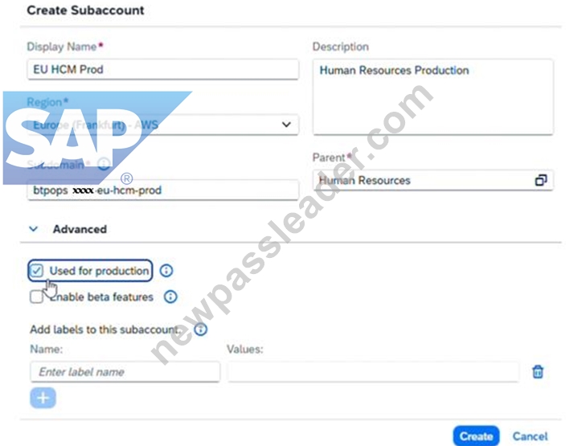The height and width of the screenshot is (446, 586).
Task: Click the Create button
Action: click(476, 436)
